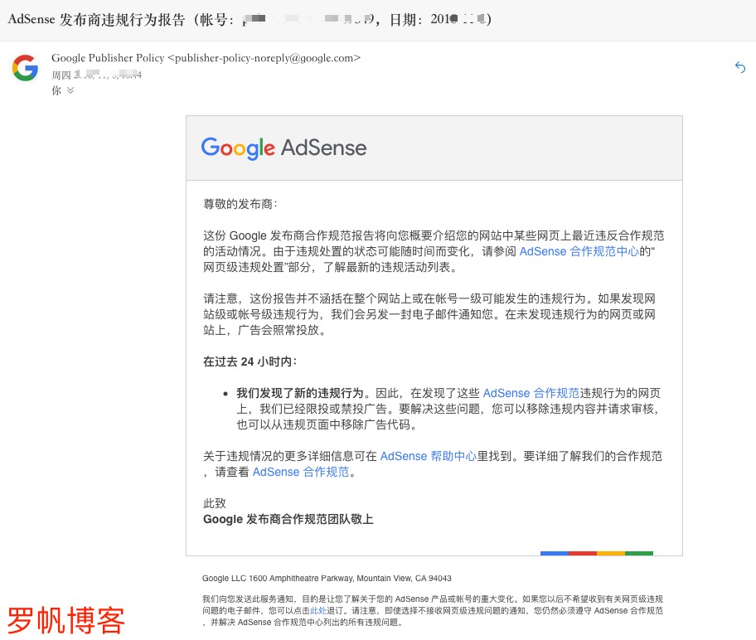Screen dimensions: 756x640
Task: Open AdSense 合作规范 link in bullet point
Action: 531,393
